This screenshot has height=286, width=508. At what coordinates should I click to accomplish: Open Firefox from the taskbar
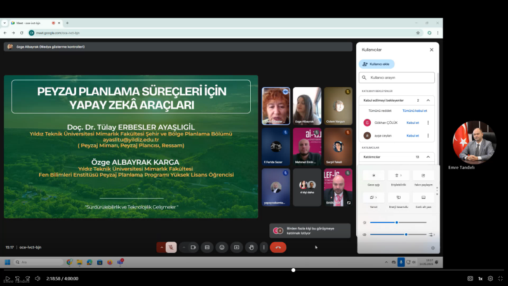(x=110, y=262)
